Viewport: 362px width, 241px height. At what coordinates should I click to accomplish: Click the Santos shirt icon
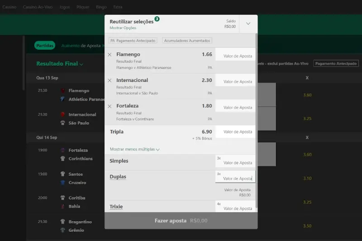coord(62,174)
